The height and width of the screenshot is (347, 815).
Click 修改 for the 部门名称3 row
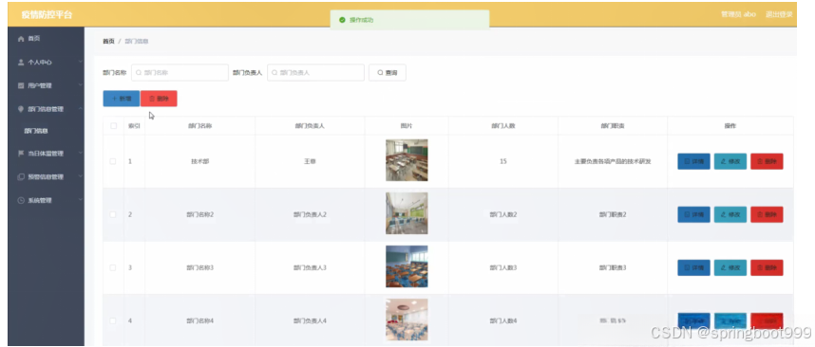pyautogui.click(x=730, y=267)
